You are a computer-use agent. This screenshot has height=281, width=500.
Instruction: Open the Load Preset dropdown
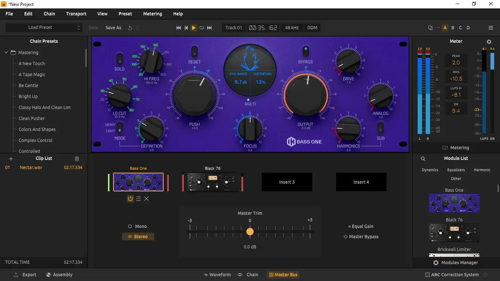43,28
